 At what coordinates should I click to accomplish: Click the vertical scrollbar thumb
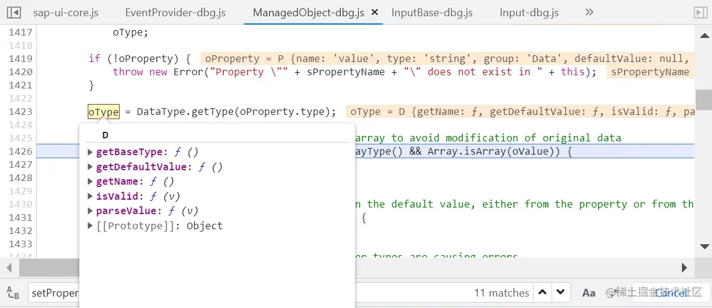[x=704, y=100]
